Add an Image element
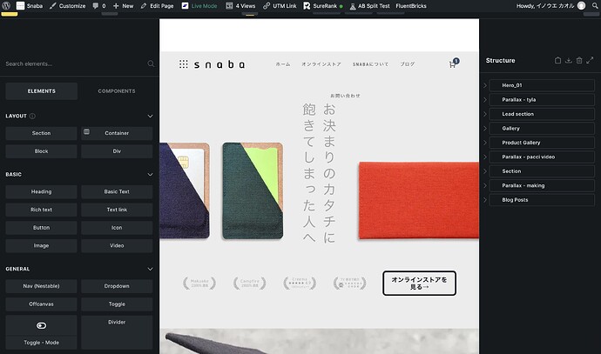 click(x=42, y=245)
